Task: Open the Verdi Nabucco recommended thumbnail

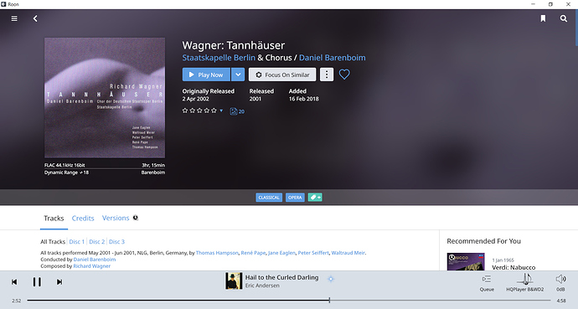Action: tap(466, 262)
